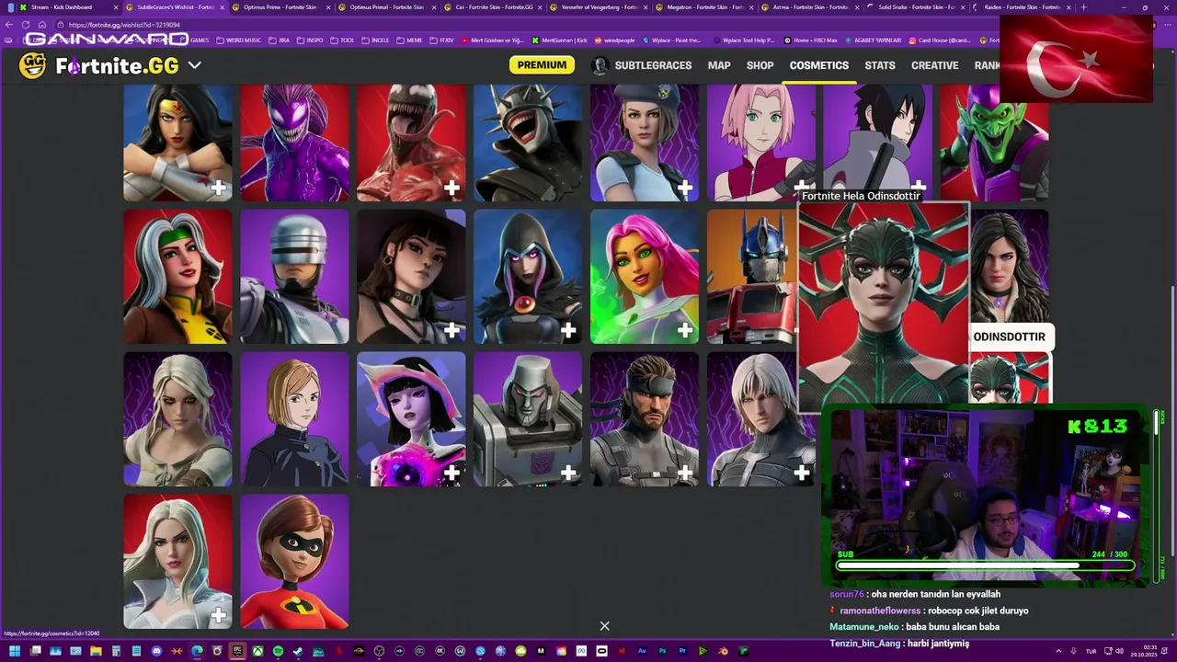
Task: Close the bottom banner with X
Action: (x=604, y=626)
